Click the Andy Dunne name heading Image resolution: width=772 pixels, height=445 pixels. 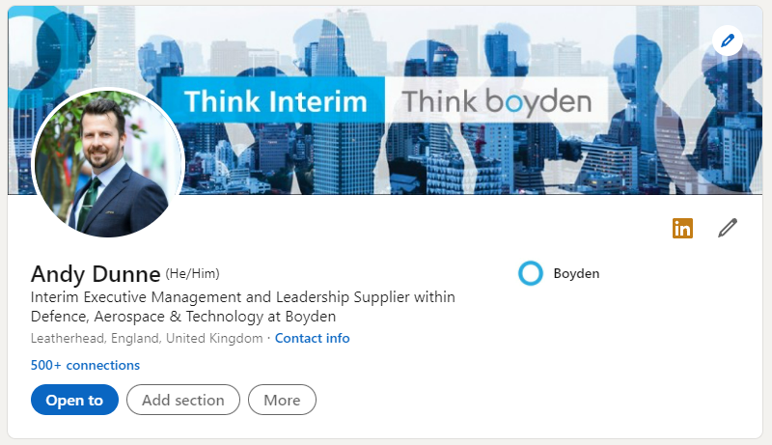tap(95, 274)
